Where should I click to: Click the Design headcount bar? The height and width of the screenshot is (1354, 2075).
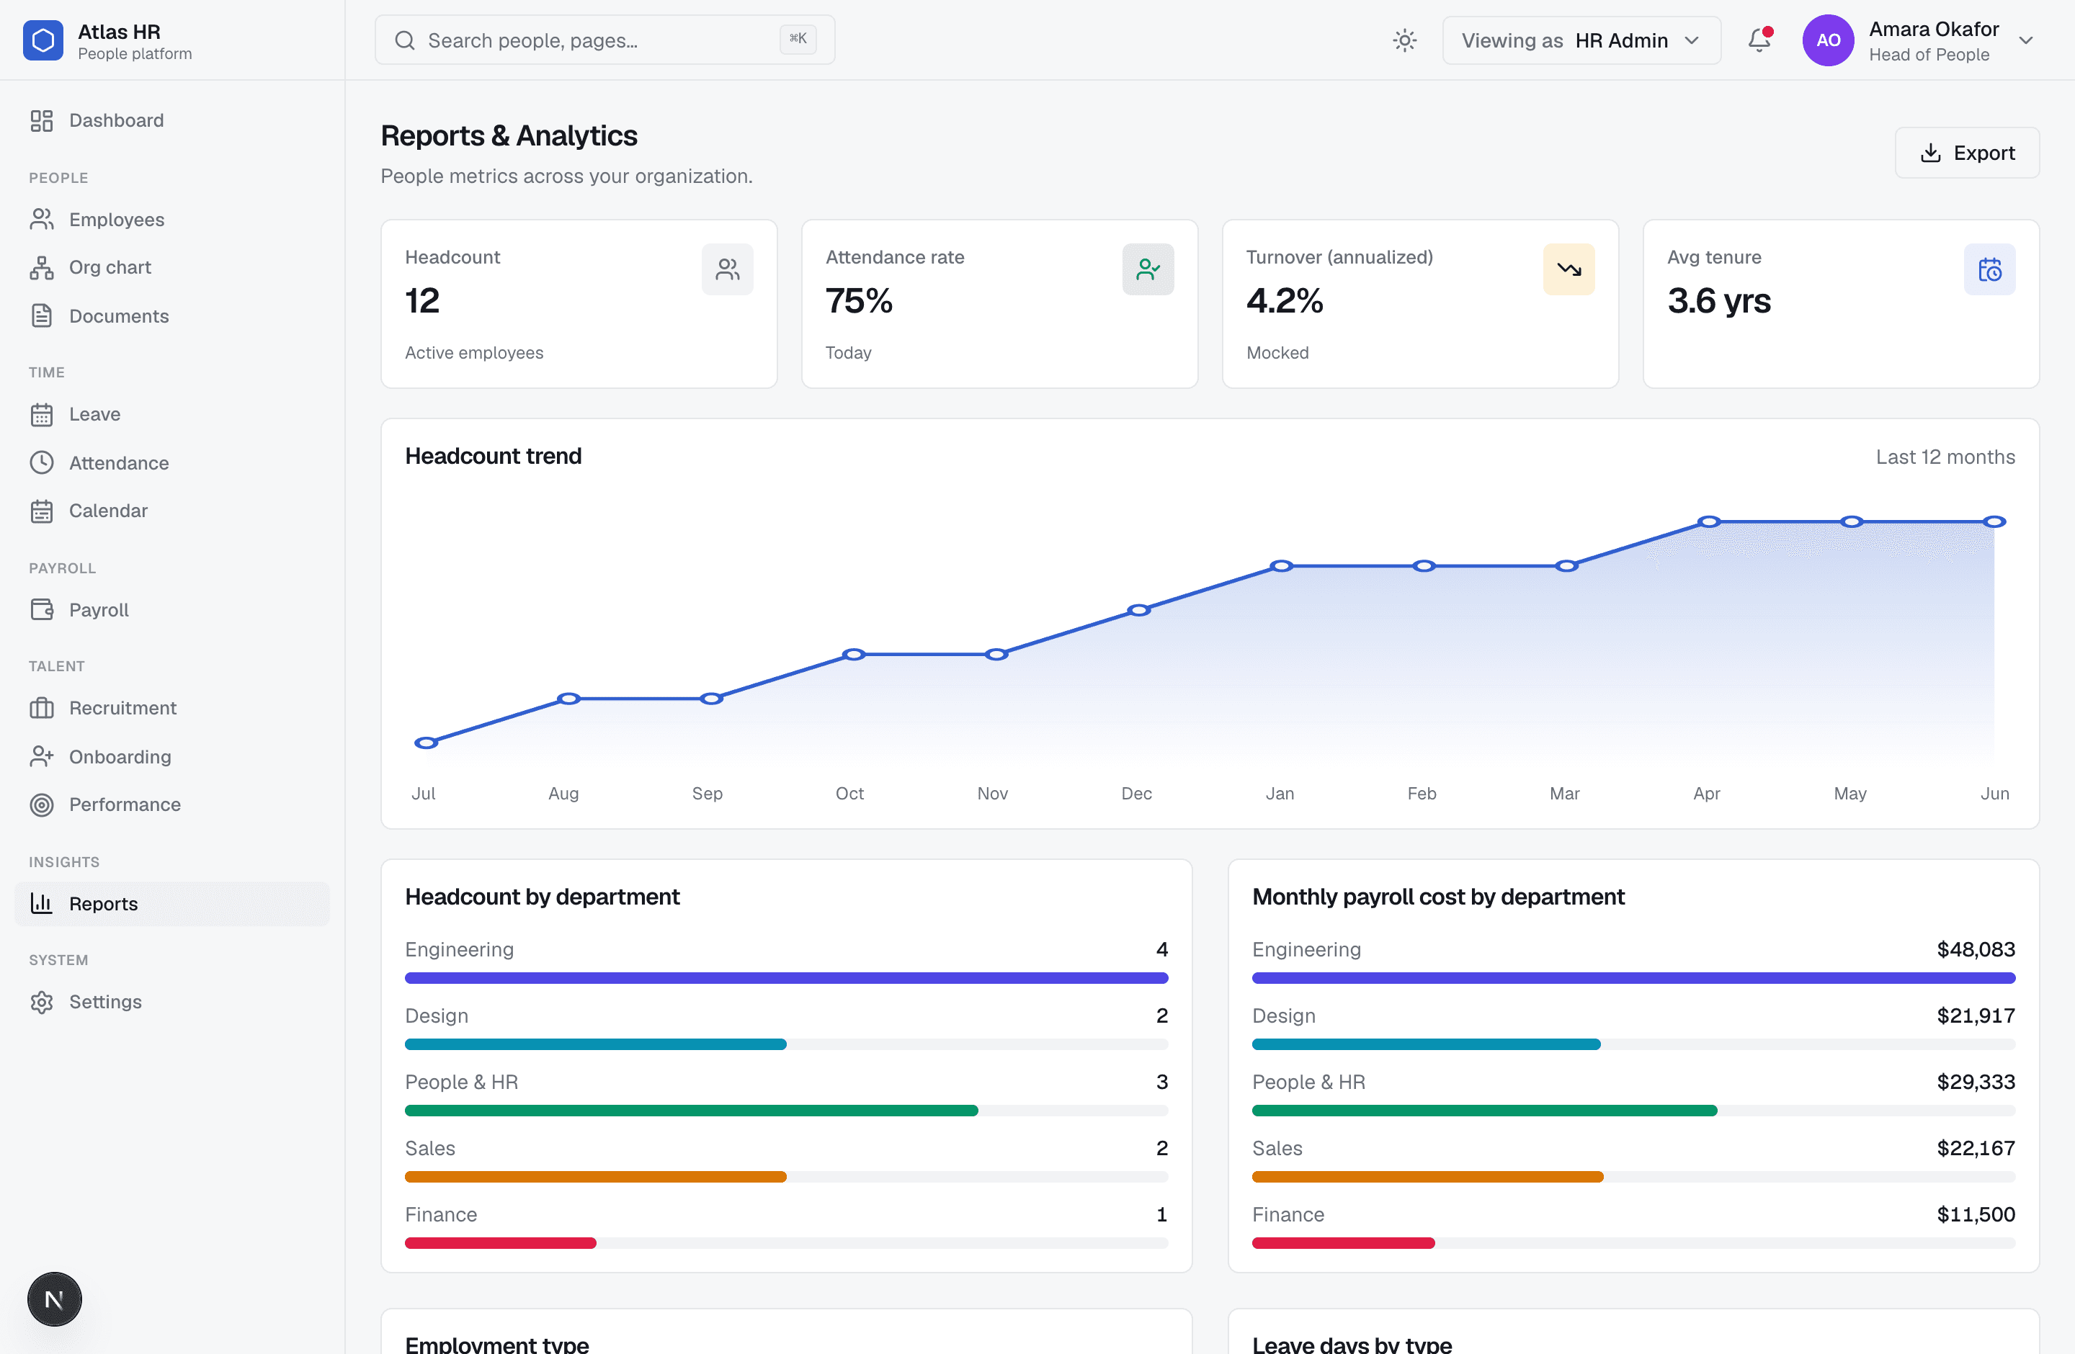pos(595,1045)
